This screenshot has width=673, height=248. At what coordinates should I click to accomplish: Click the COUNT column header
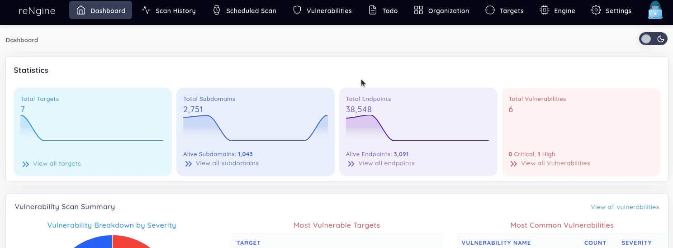[595, 243]
